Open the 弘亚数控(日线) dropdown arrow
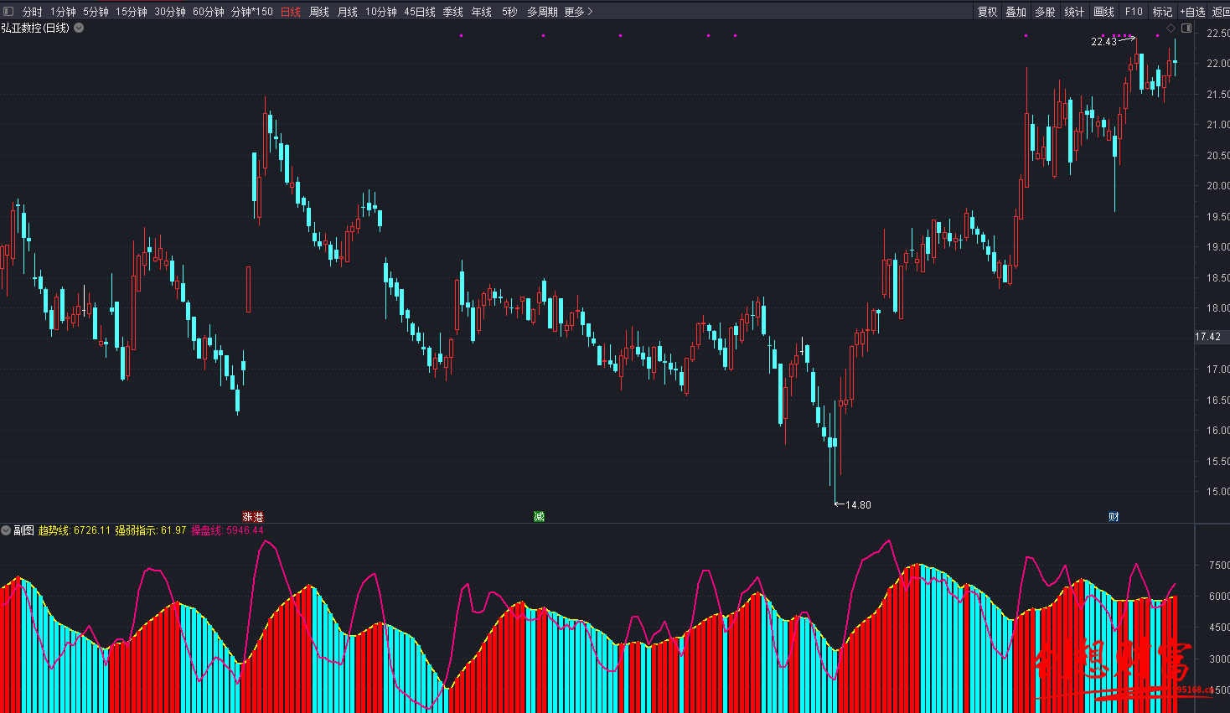This screenshot has width=1230, height=713. point(79,28)
